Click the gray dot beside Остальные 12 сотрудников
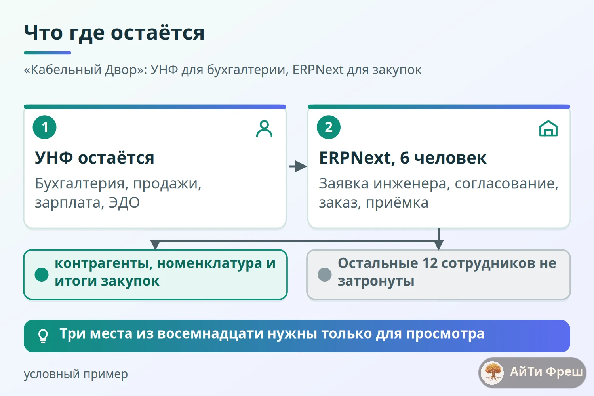The image size is (594, 396). tap(325, 274)
